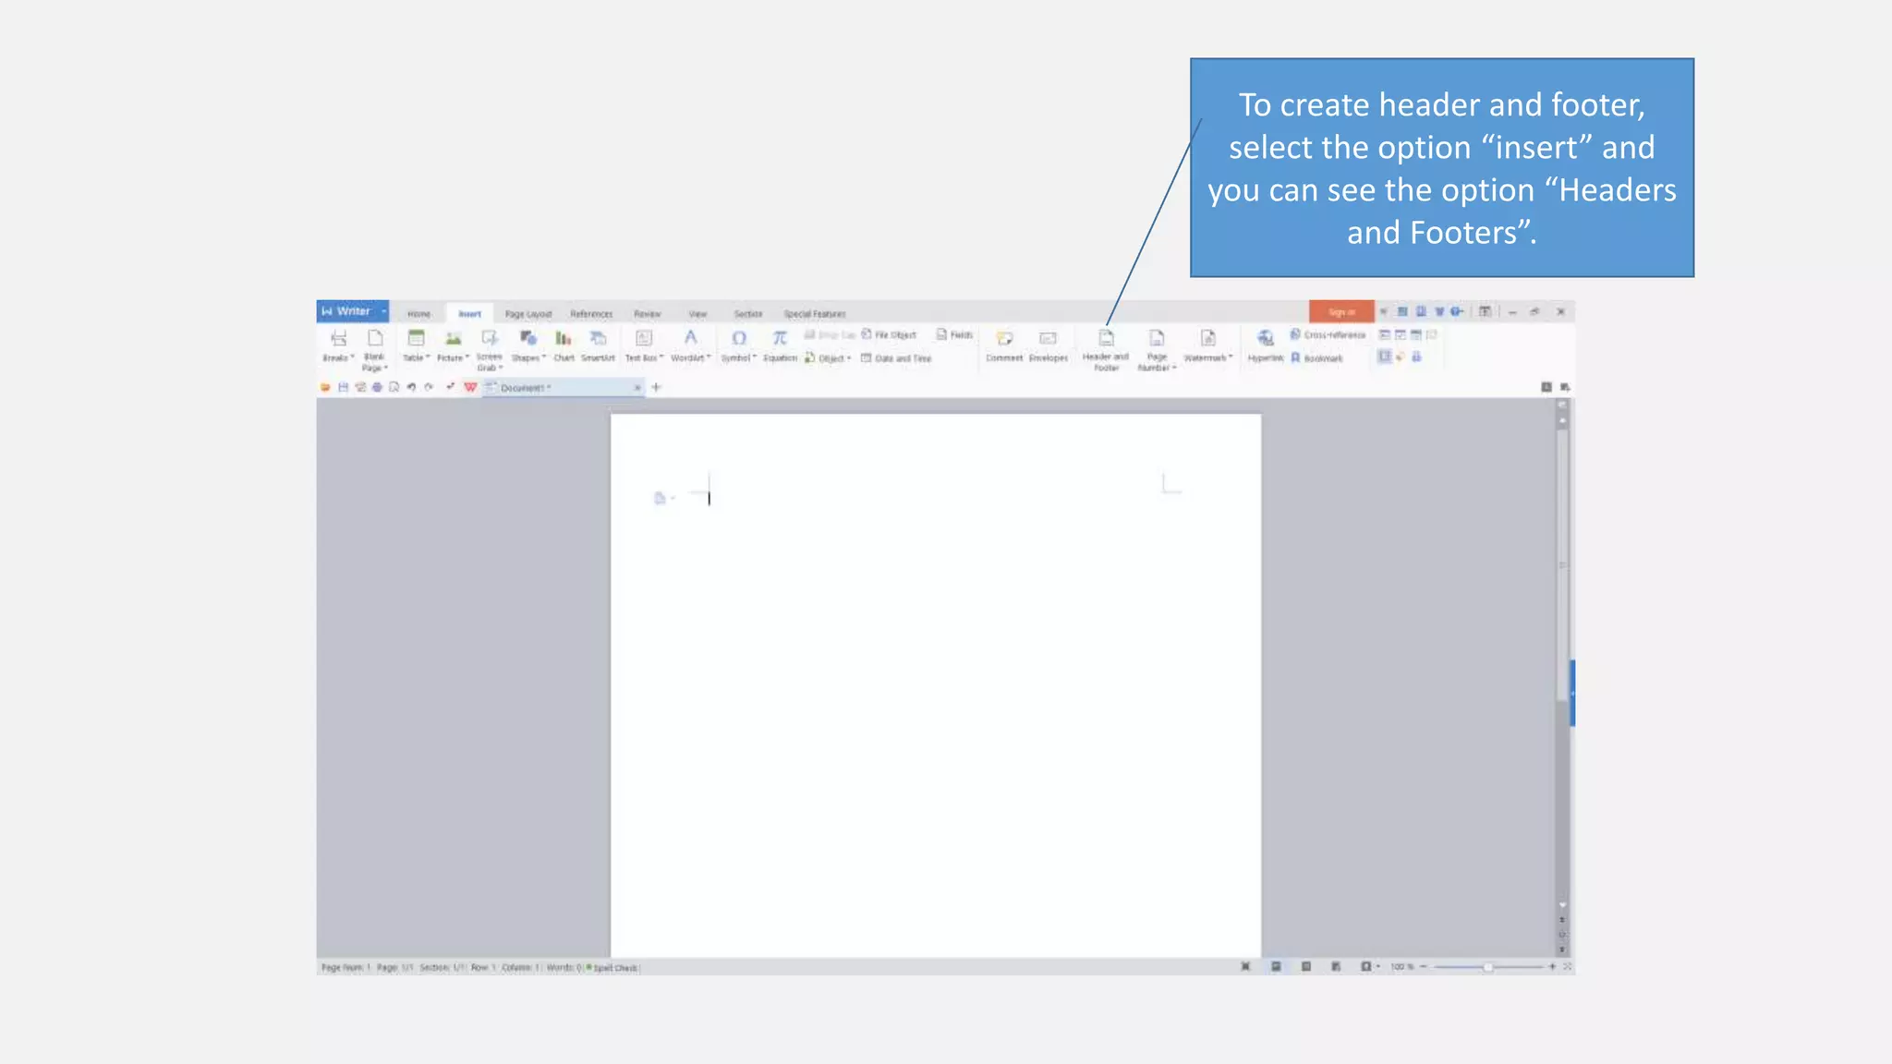1892x1064 pixels.
Task: Open the Special Features tab
Action: click(x=815, y=314)
